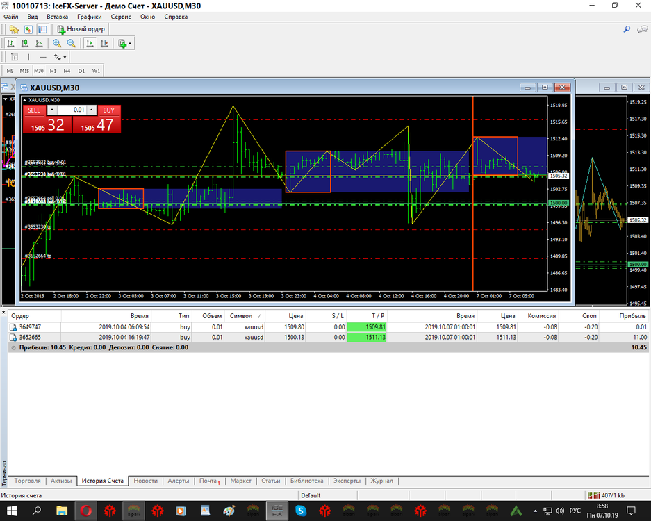The height and width of the screenshot is (521, 651).
Task: Open the Navigator favorites folder icon
Action: (x=14, y=29)
